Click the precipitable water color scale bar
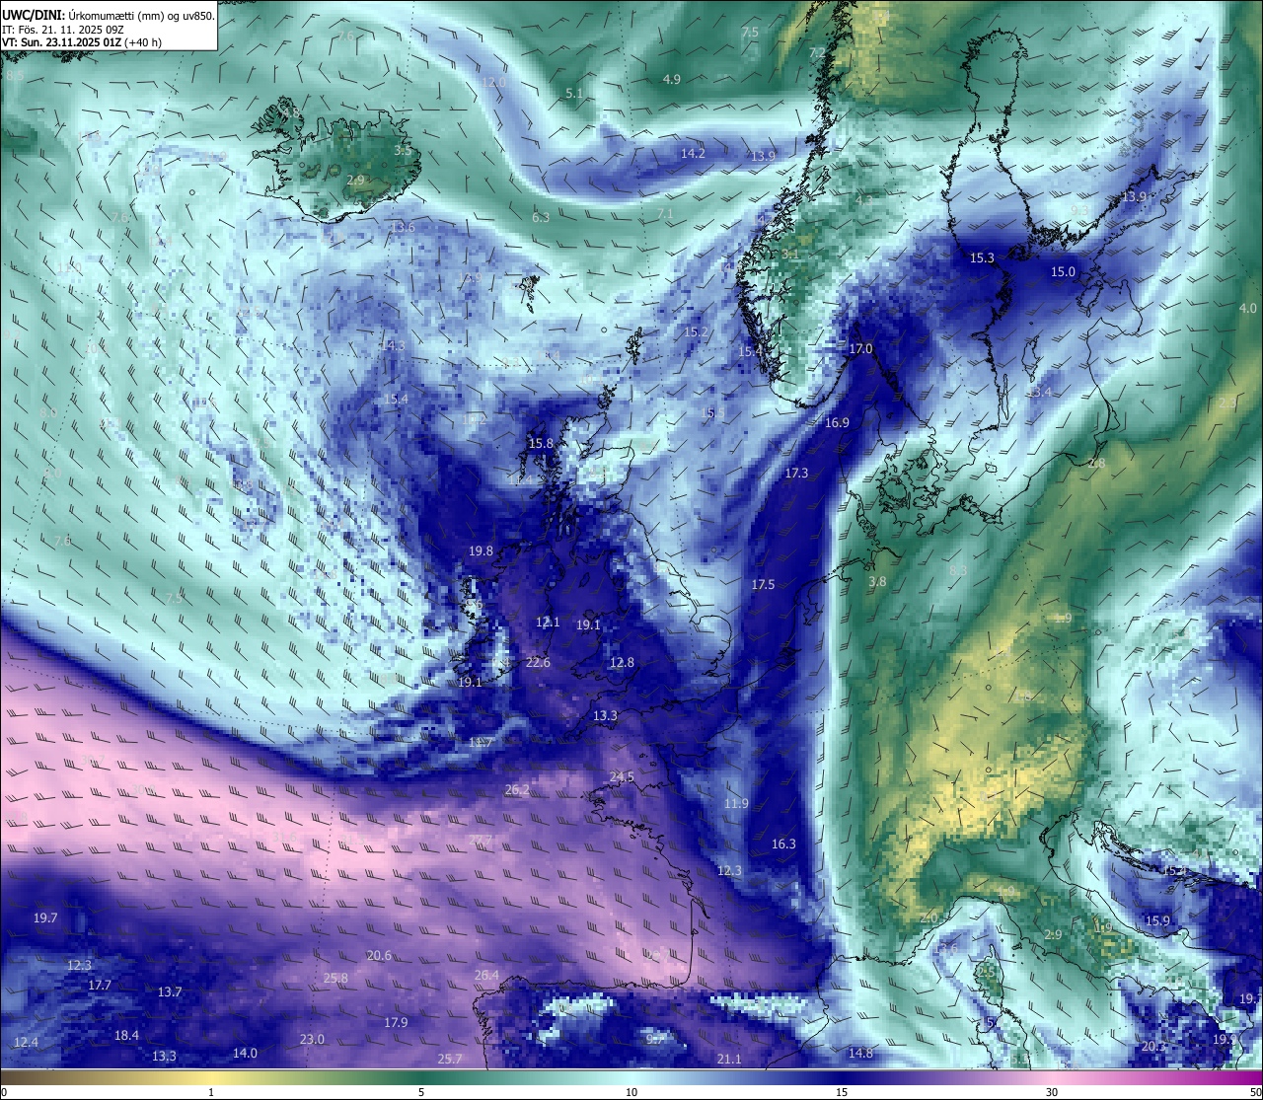 click(631, 1076)
